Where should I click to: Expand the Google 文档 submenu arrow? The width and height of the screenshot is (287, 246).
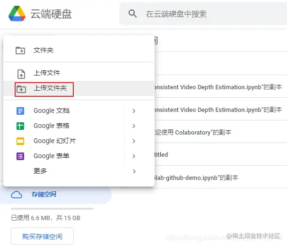click(x=134, y=111)
